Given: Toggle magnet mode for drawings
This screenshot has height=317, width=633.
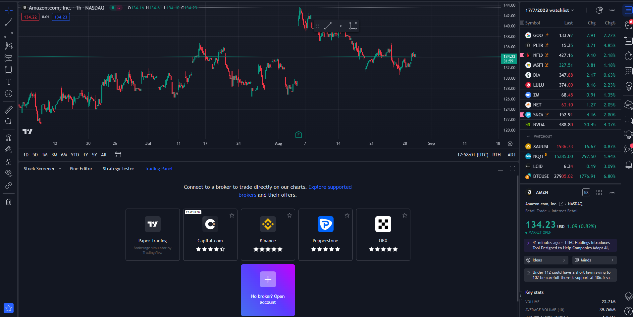Looking at the screenshot, I should click(x=9, y=138).
